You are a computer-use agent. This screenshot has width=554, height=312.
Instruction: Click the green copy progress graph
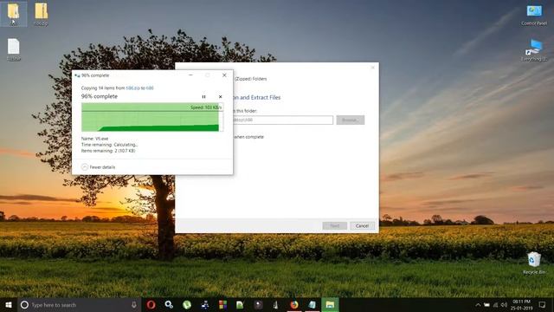[x=152, y=117]
